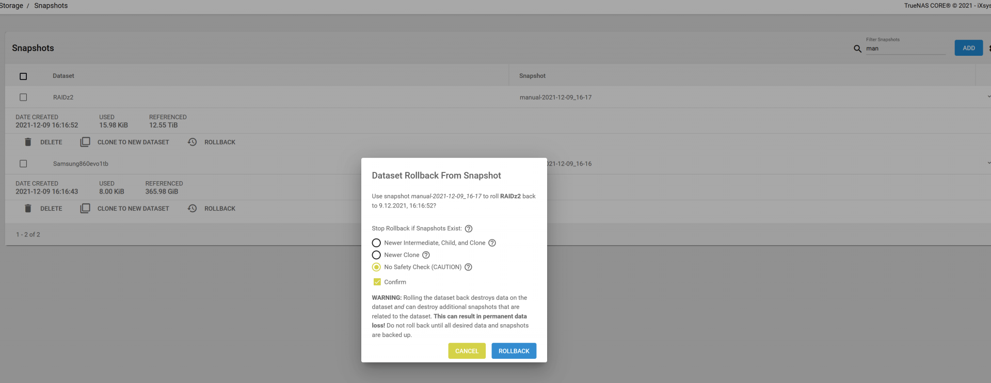Click clone icon in Samsung860evo1tb row

click(85, 209)
